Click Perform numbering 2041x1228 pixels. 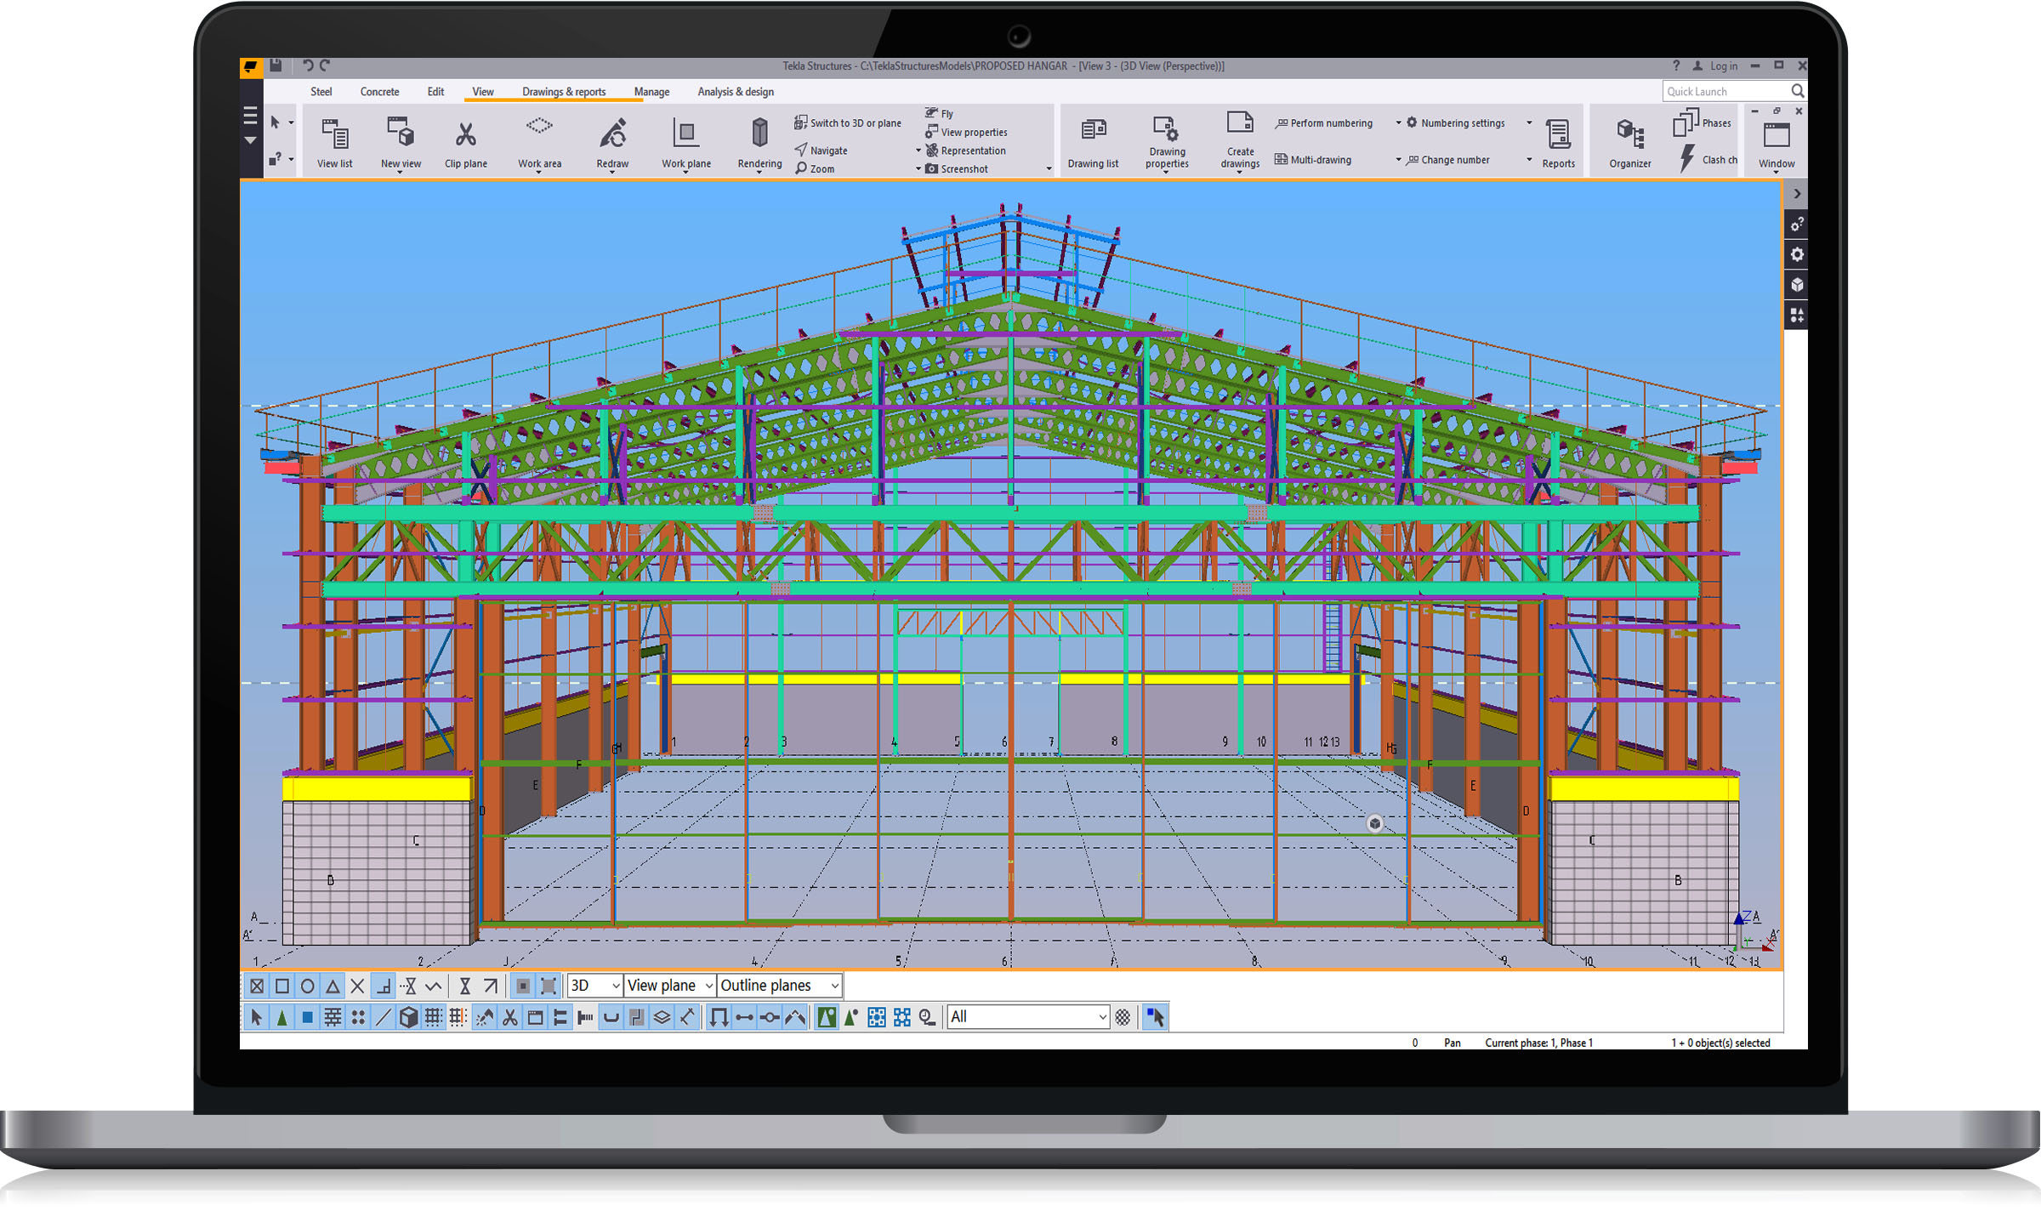click(1324, 123)
